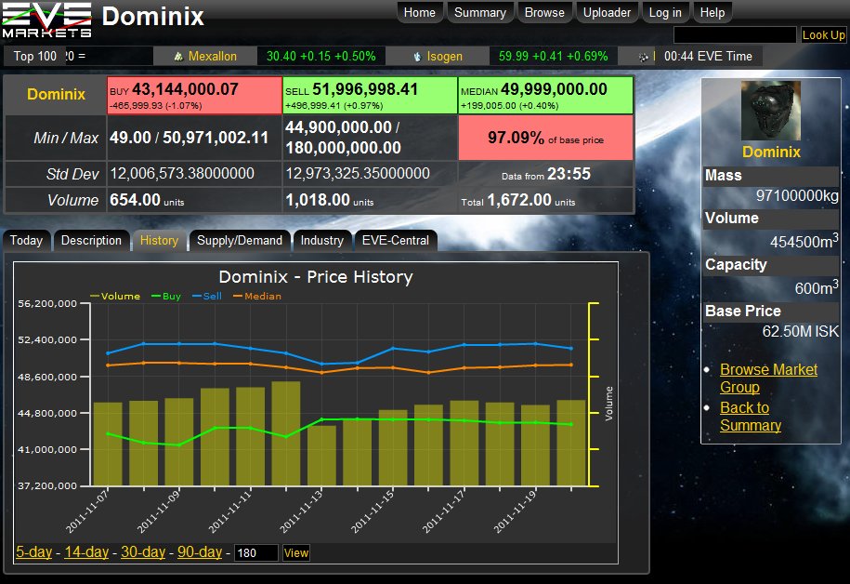This screenshot has width=850, height=584.
Task: Open the Uploader page
Action: pos(607,12)
